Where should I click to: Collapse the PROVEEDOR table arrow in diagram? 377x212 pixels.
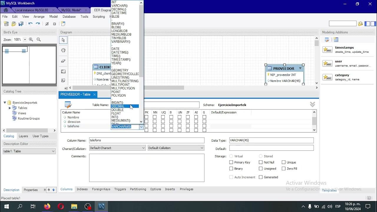point(300,68)
